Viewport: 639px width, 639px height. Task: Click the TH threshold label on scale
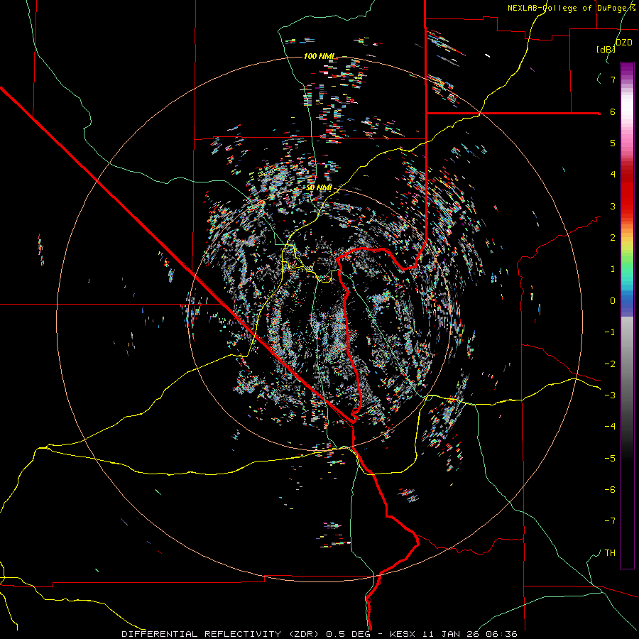click(x=610, y=553)
